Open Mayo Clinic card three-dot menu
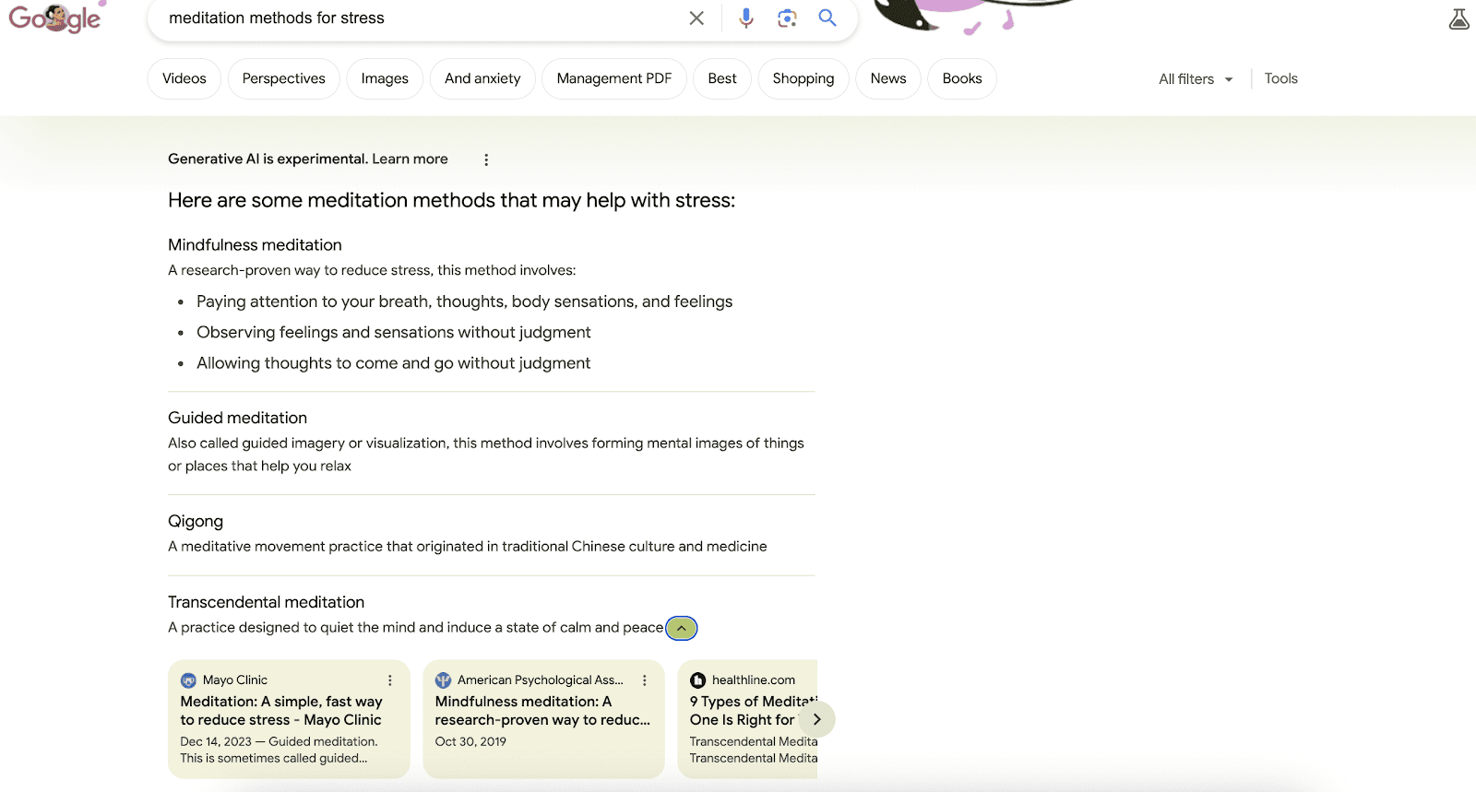Screen dimensions: 1476x792 [390, 680]
